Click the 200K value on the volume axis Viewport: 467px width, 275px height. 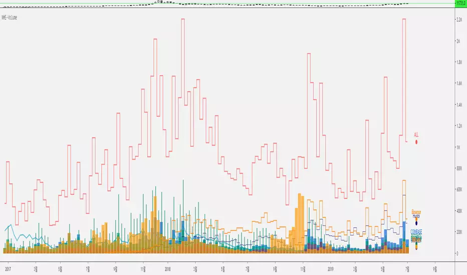(459, 232)
